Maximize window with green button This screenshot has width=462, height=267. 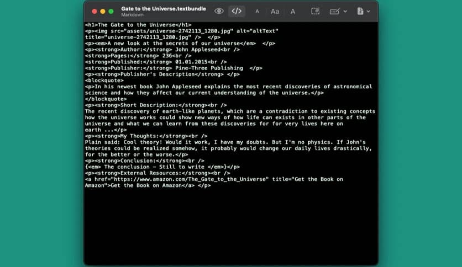[x=111, y=12]
